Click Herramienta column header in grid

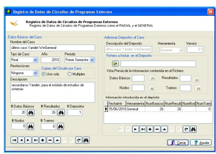coord(136,103)
